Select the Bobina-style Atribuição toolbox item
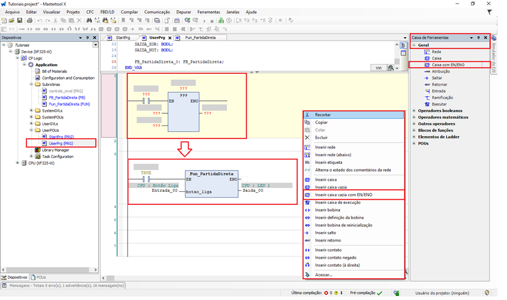This screenshot has height=300, width=507. pos(440,72)
